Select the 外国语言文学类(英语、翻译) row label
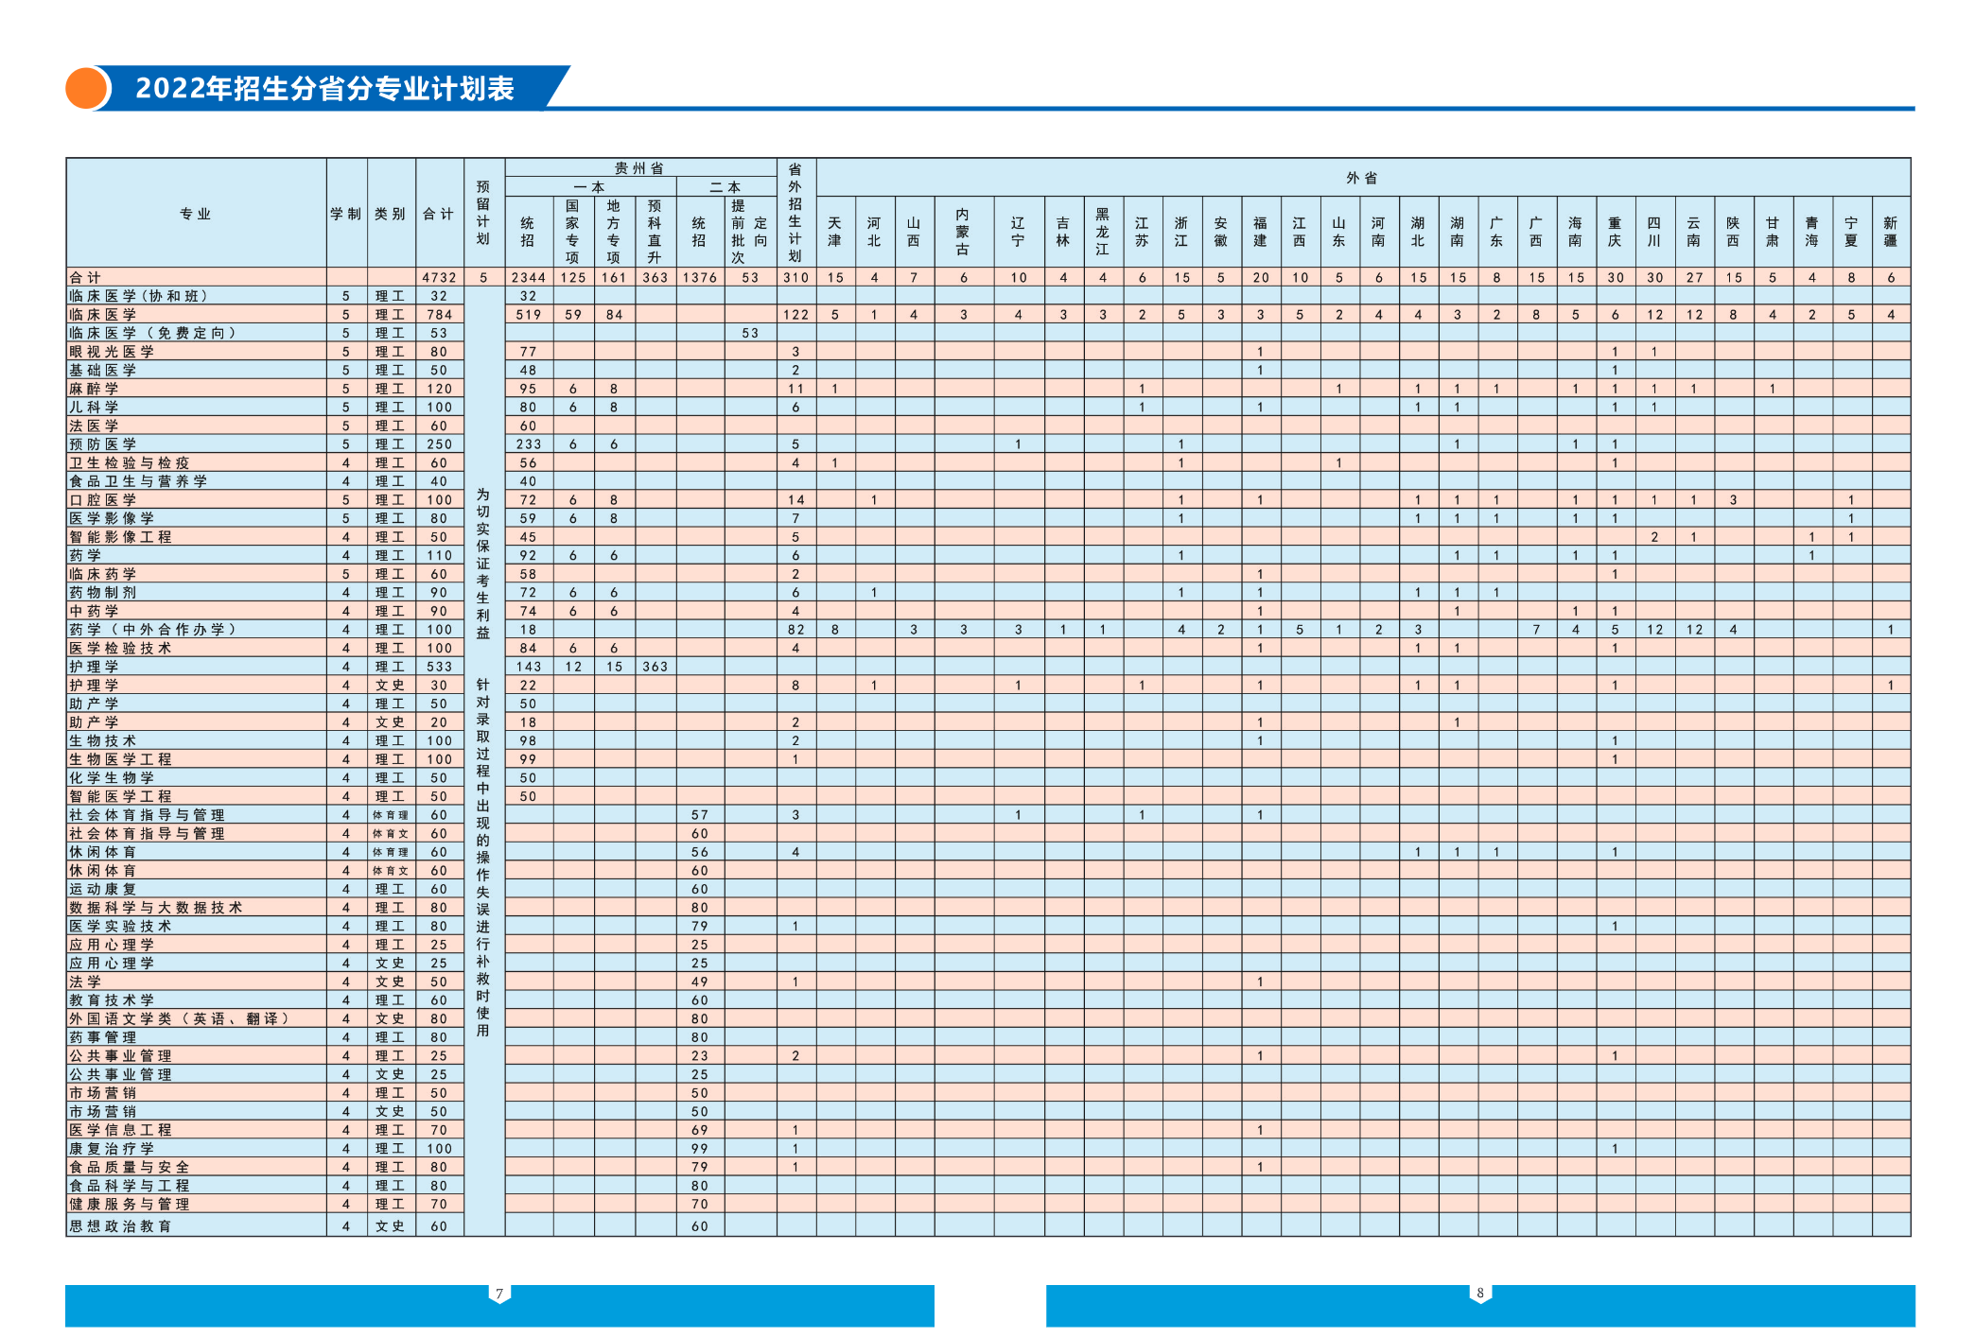 [179, 1019]
